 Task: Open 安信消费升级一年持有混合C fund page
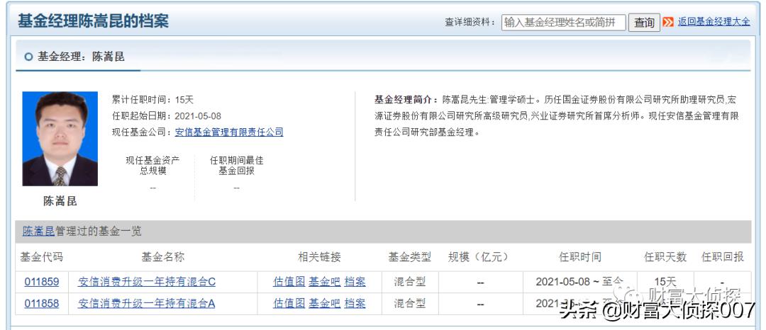pos(147,282)
